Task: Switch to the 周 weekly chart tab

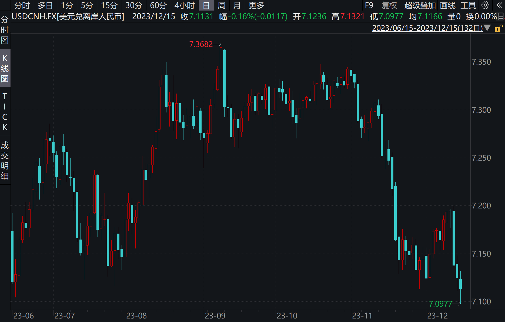Action: (x=221, y=5)
